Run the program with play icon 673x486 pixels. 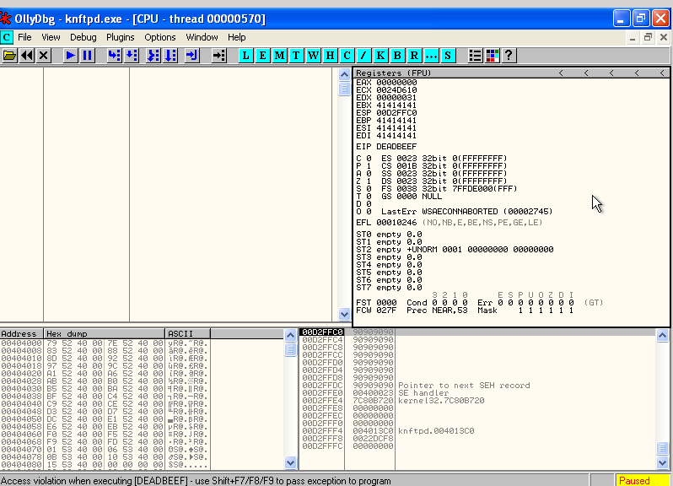click(71, 56)
